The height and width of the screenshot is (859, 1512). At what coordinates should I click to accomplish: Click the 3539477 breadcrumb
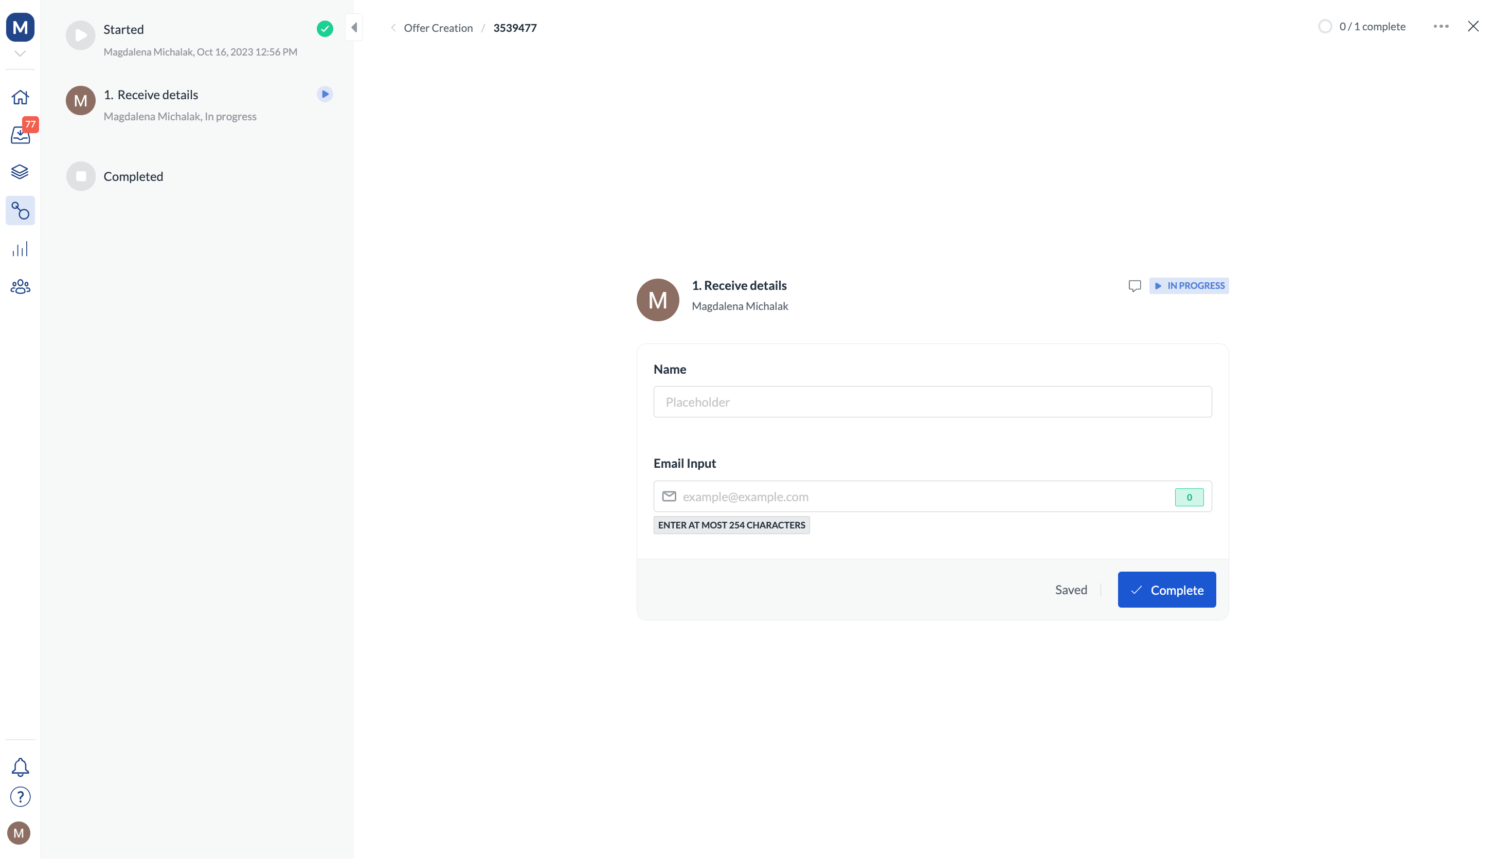pos(515,28)
